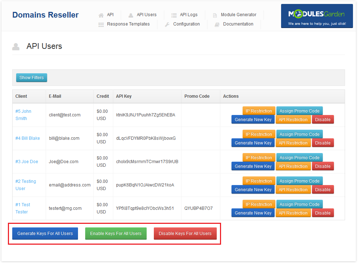Open client #1 Test Tester
The image size is (358, 263).
click(x=23, y=208)
